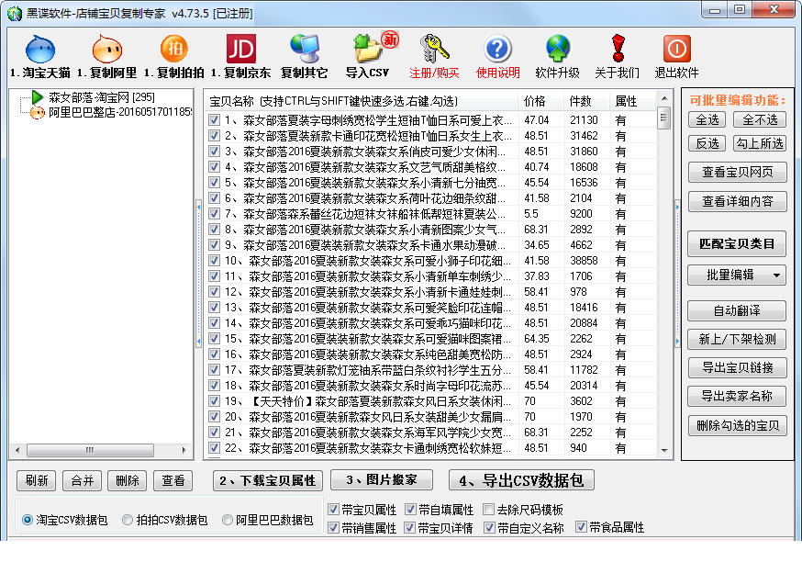
Task: Click item list scrollbar up arrow
Action: 664,98
